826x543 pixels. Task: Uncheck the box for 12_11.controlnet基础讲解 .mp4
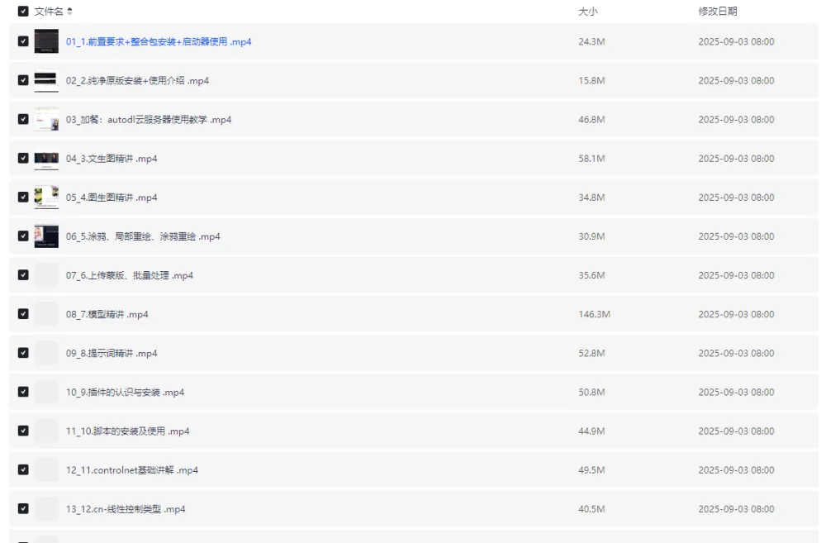[x=23, y=469]
